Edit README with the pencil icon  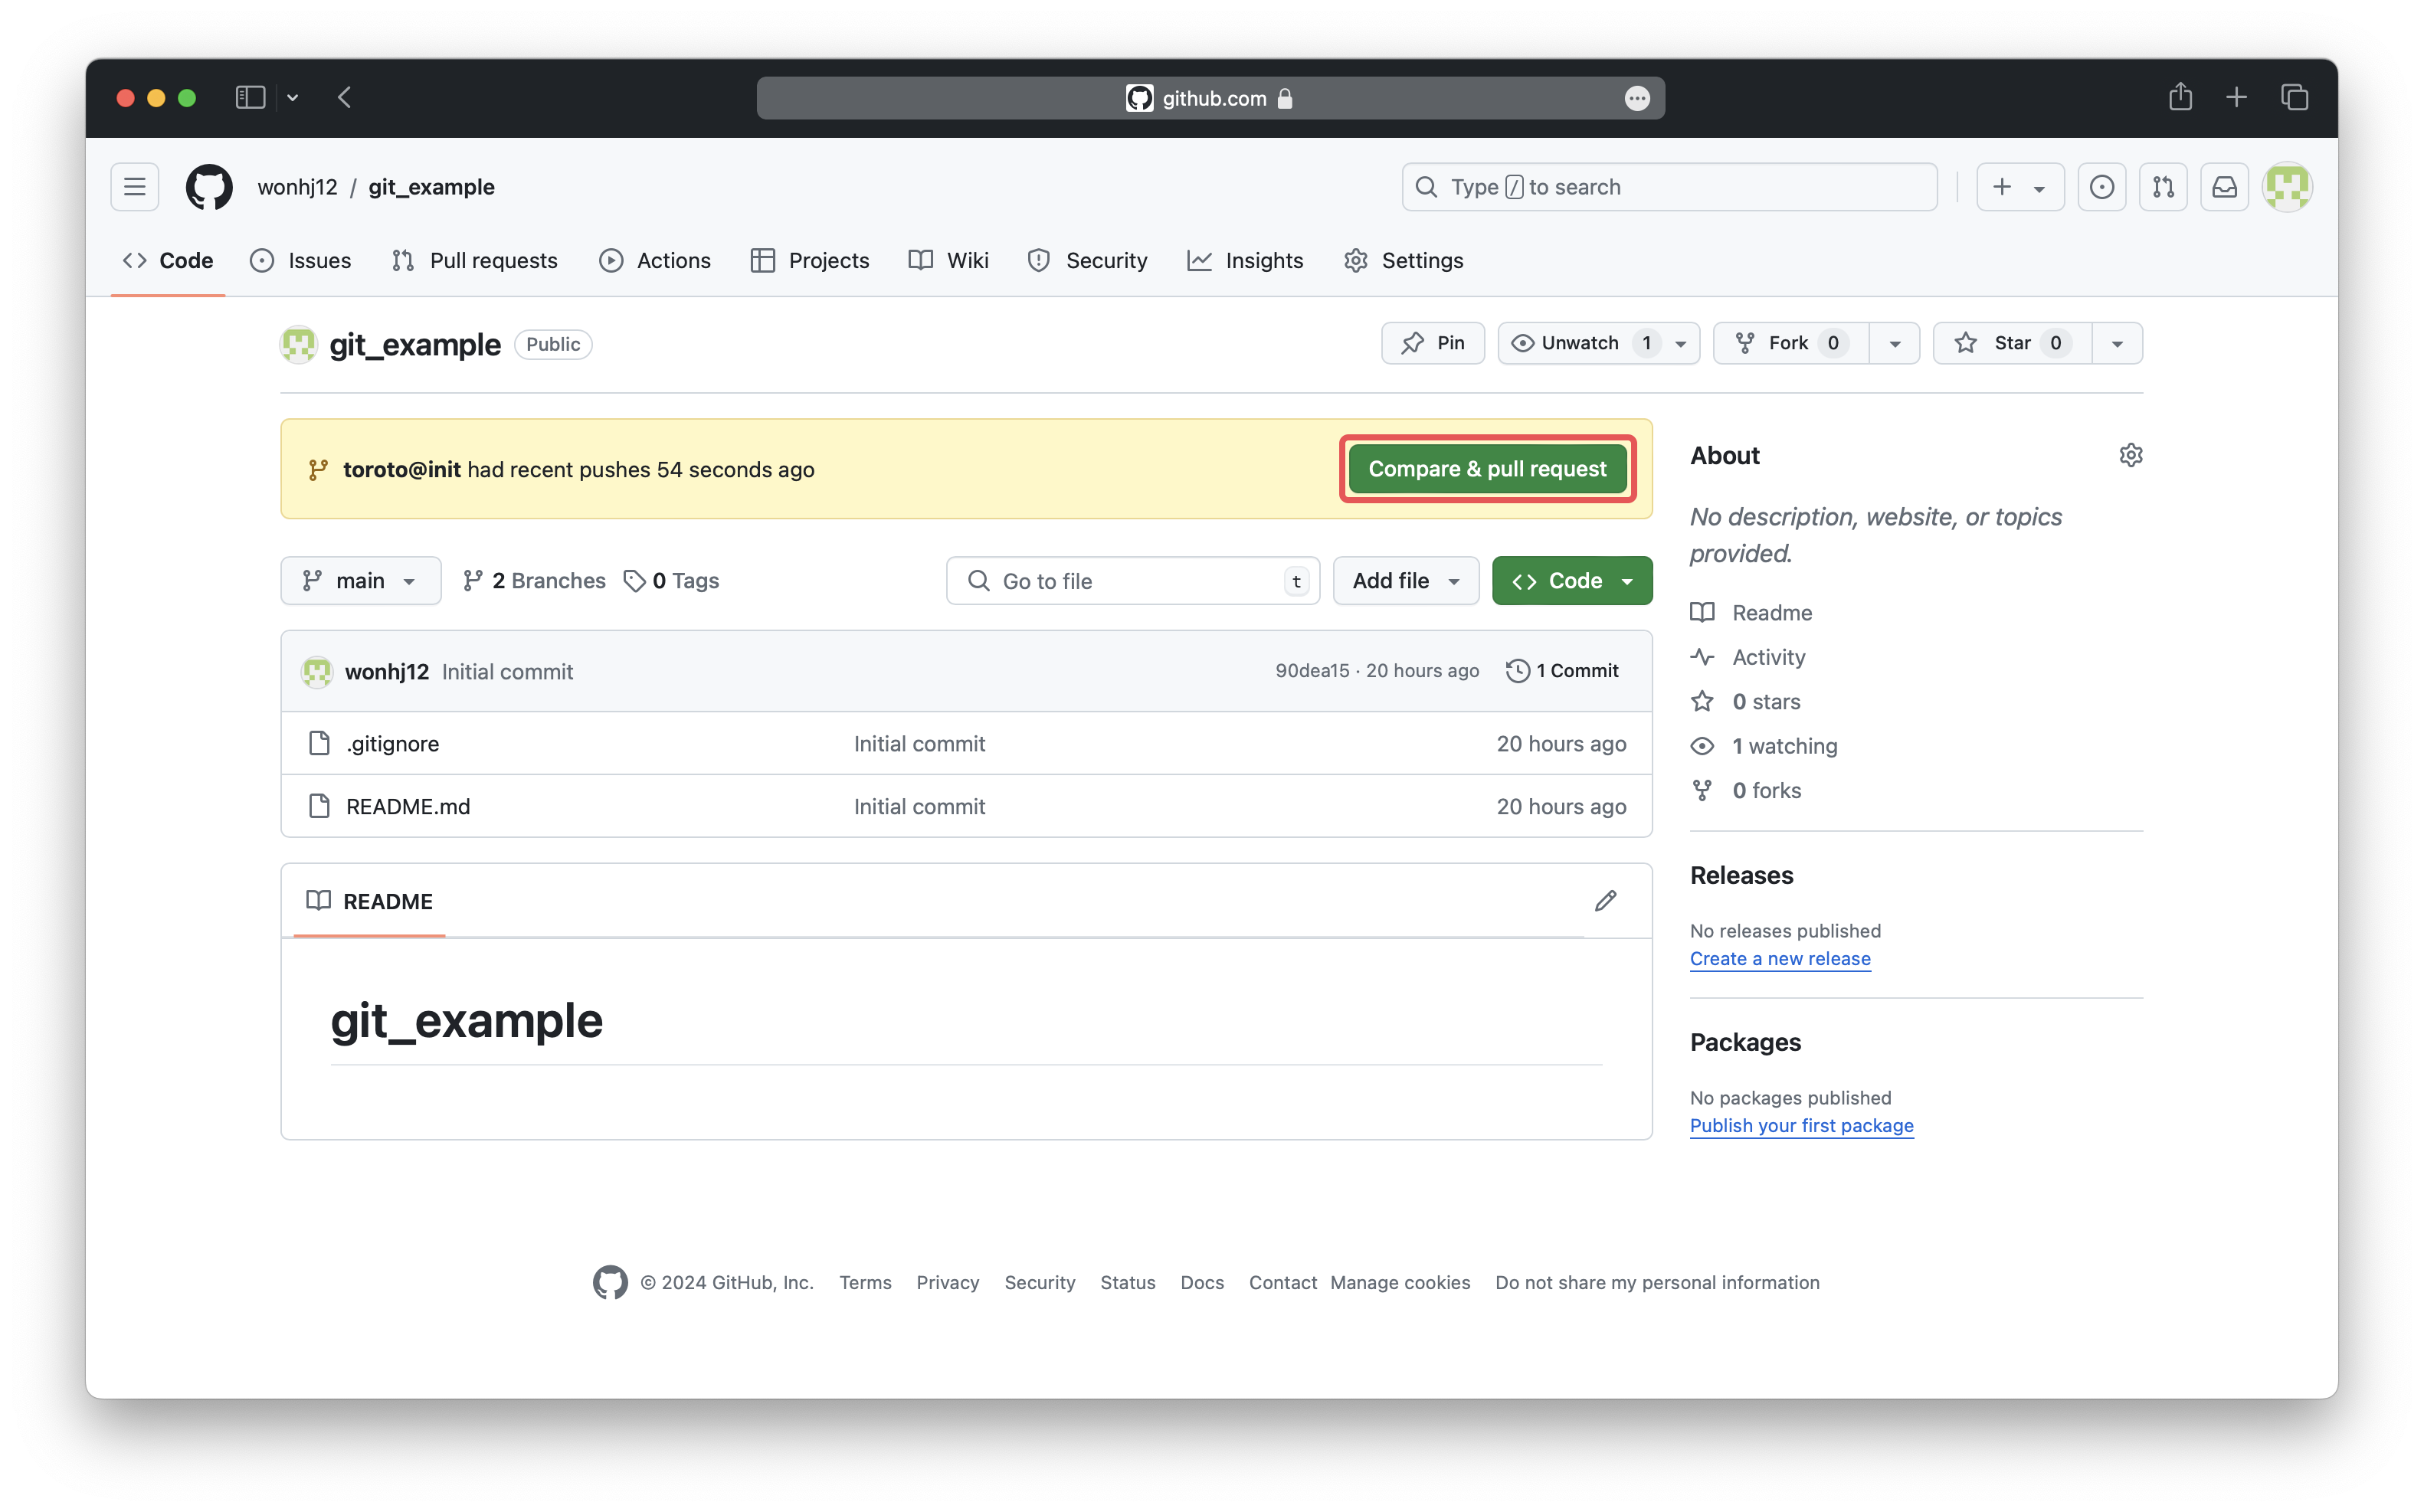pos(1605,901)
